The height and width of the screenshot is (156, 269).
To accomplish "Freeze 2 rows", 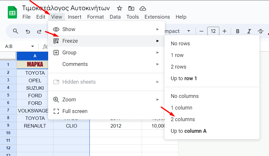I will (x=212, y=67).
